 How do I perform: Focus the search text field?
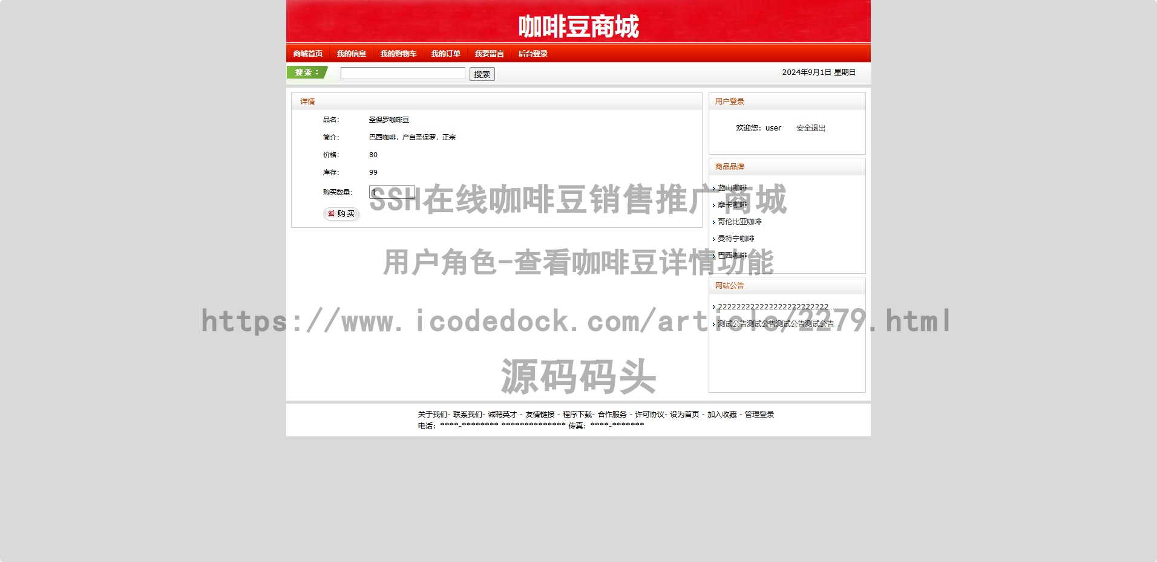(403, 73)
